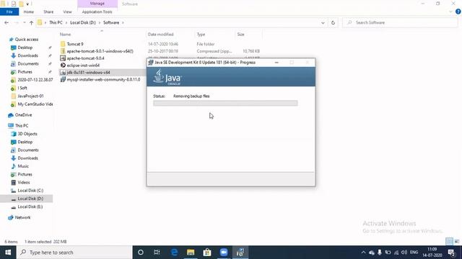Open the View ribbon tab
The width and height of the screenshot is (462, 259).
point(67,12)
